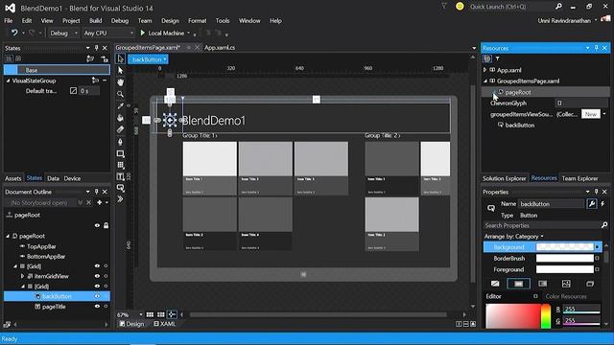Switch to the Assets tab
This screenshot has width=614, height=345.
coord(12,178)
